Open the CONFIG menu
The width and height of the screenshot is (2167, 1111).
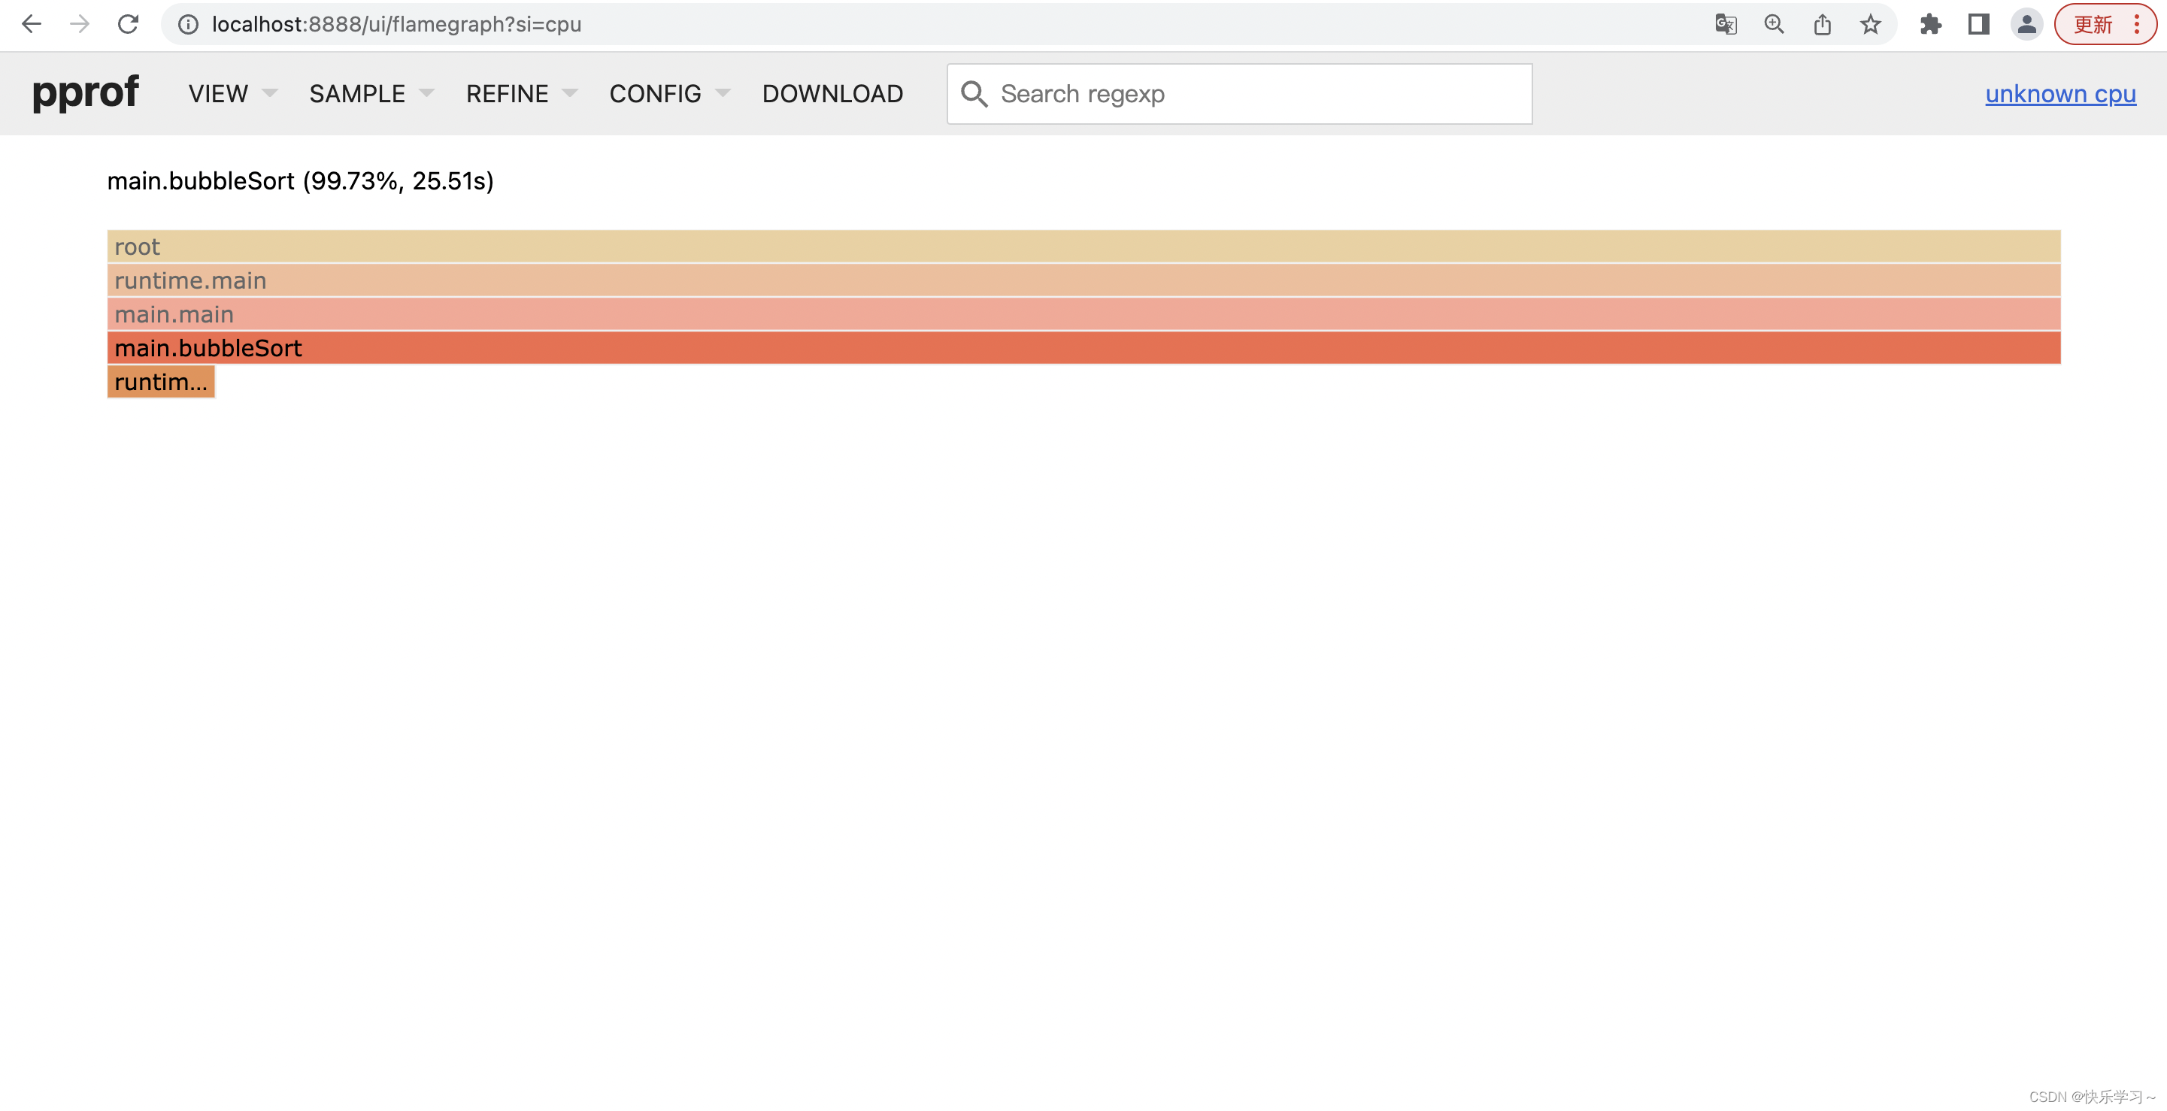pyautogui.click(x=668, y=93)
